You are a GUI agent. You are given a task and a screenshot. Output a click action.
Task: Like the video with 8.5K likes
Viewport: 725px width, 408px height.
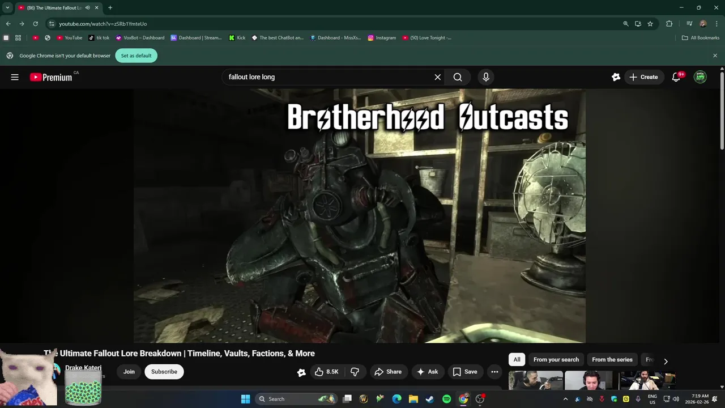pos(326,372)
